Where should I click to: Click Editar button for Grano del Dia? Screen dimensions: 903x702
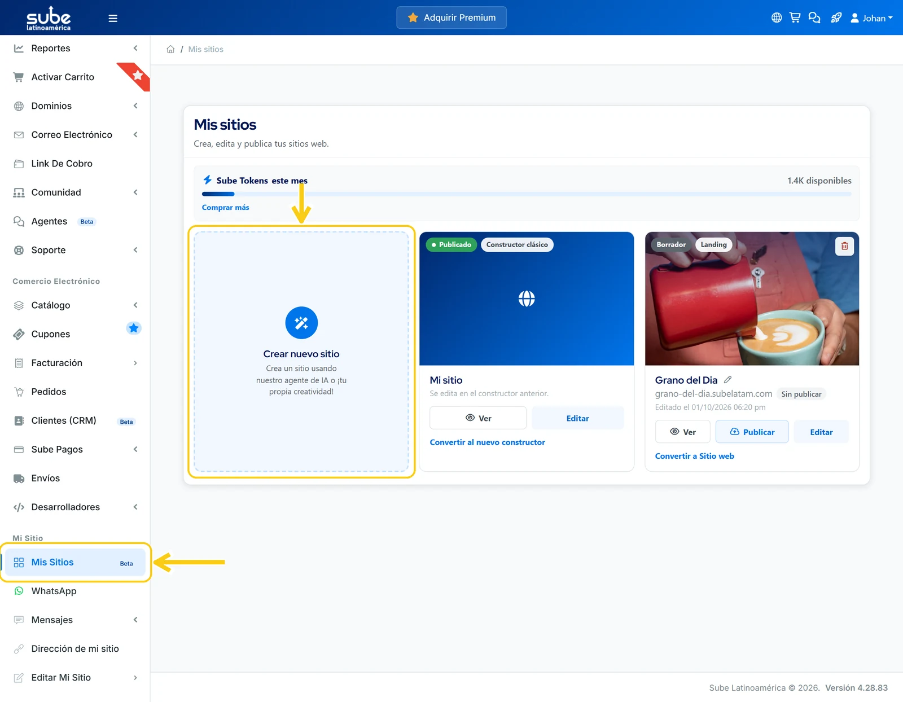(x=821, y=432)
